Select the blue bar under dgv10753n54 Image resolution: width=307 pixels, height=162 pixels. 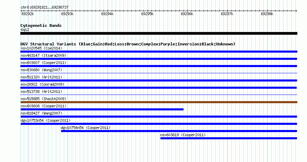pos(159,124)
